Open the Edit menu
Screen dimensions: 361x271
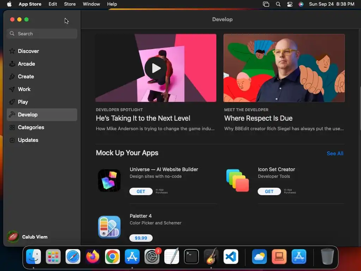click(x=53, y=4)
